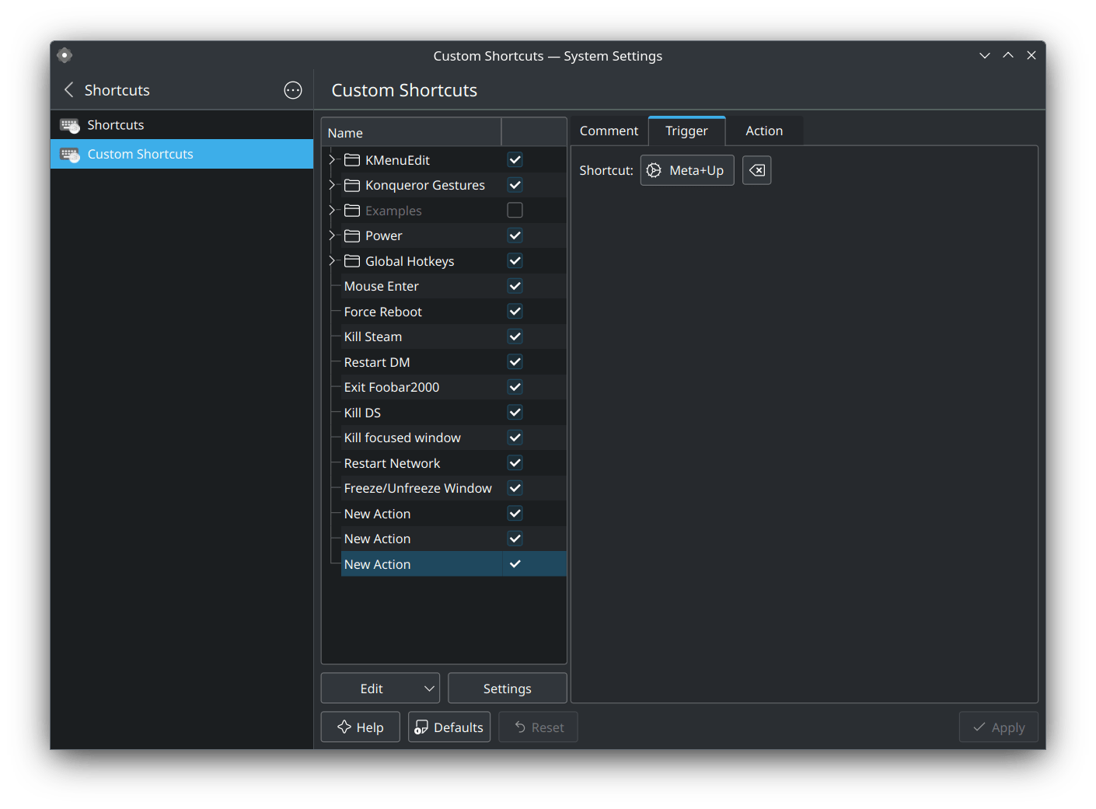
Task: Disable the Kill Steam shortcut checkbox
Action: coord(515,336)
